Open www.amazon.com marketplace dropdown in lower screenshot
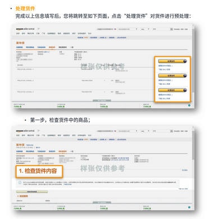217x219 pixels. [x=128, y=131]
